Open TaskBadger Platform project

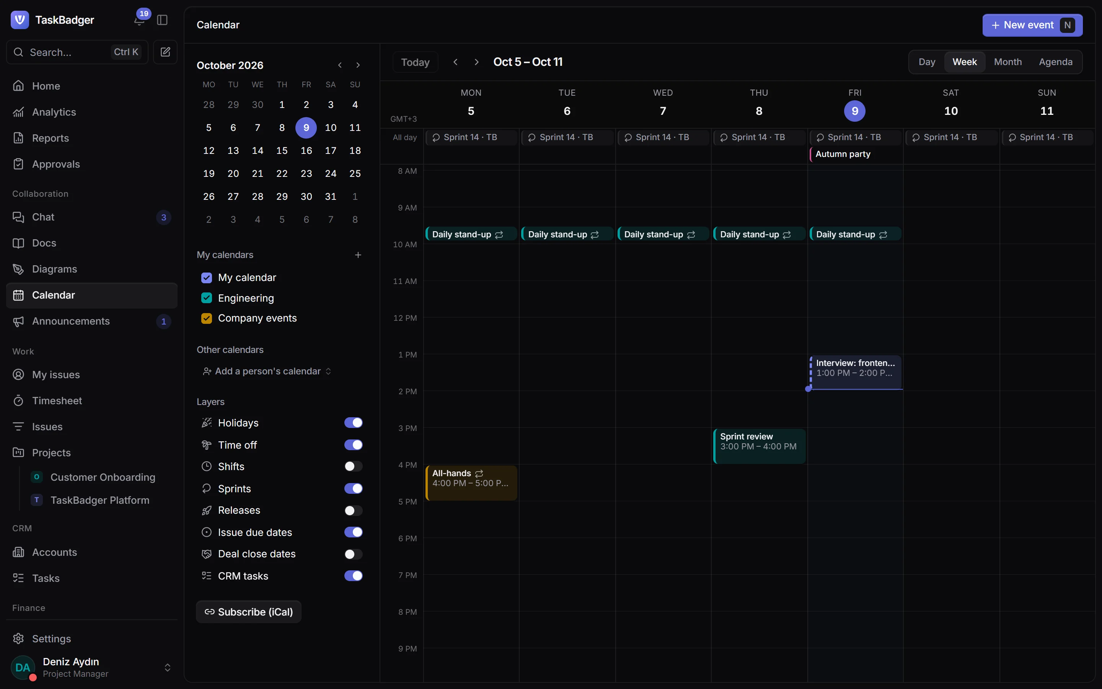coord(100,500)
